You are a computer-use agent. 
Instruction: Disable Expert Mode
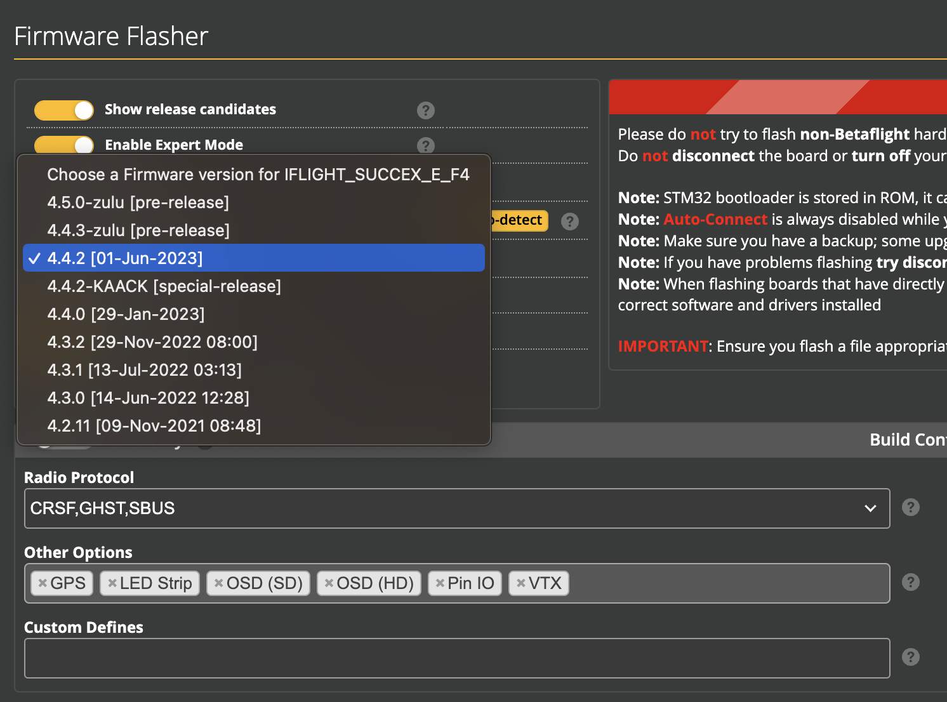tap(63, 145)
